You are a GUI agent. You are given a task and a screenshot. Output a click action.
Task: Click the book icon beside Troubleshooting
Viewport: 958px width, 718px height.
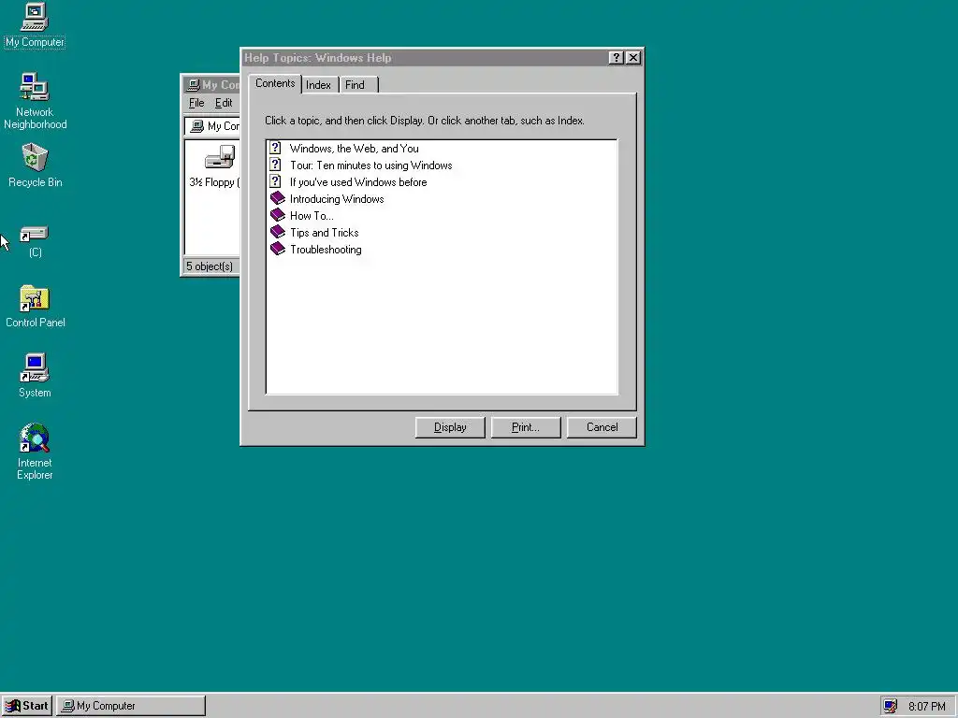point(277,249)
